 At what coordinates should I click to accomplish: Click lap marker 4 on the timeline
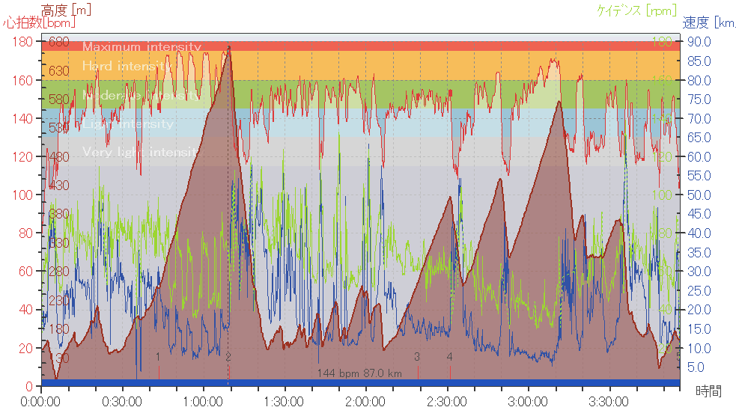(x=450, y=357)
